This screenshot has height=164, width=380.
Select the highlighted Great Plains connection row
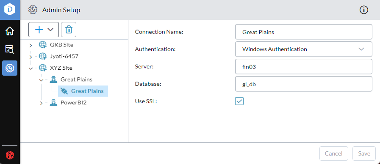pos(83,91)
